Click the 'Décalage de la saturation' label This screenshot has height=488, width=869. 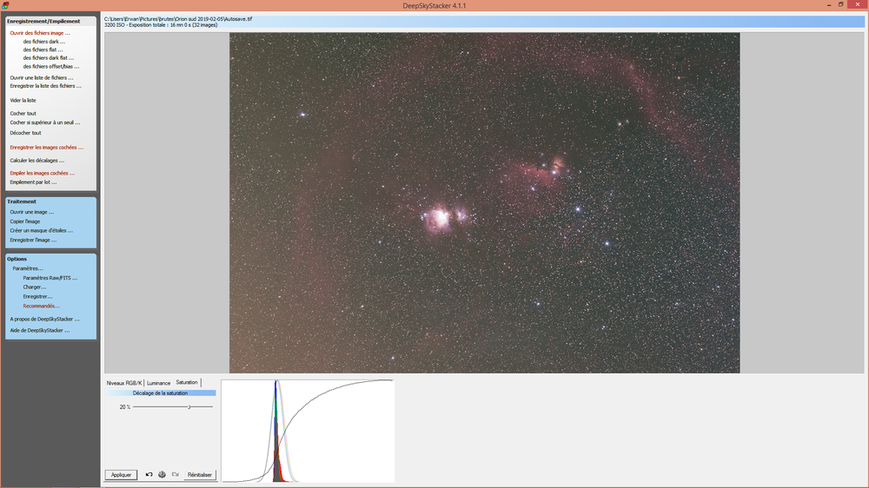[160, 393]
